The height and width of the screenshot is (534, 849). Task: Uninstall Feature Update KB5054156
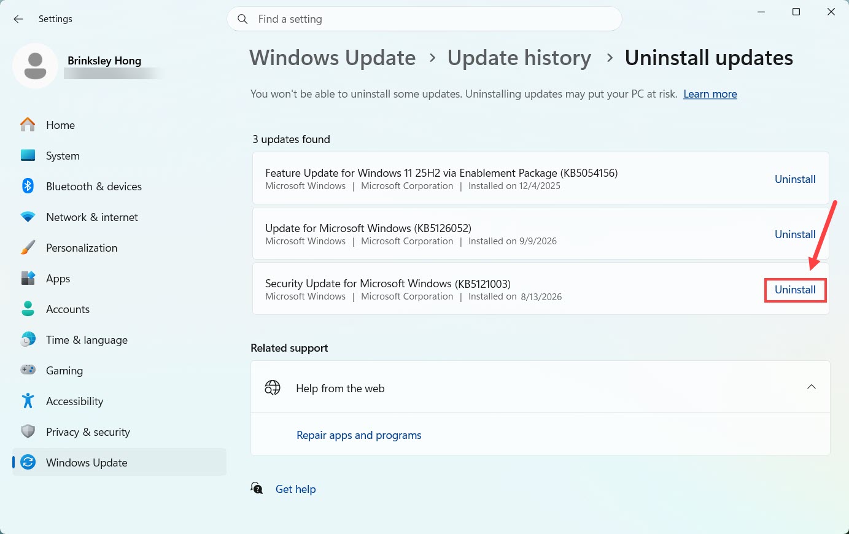pos(795,179)
